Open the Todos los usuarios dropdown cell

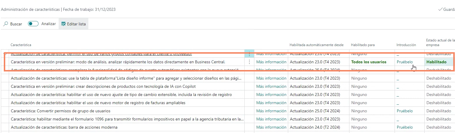[369, 62]
